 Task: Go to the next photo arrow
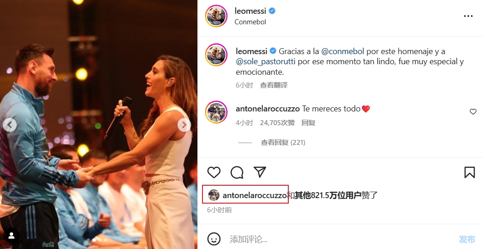pyautogui.click(x=184, y=125)
